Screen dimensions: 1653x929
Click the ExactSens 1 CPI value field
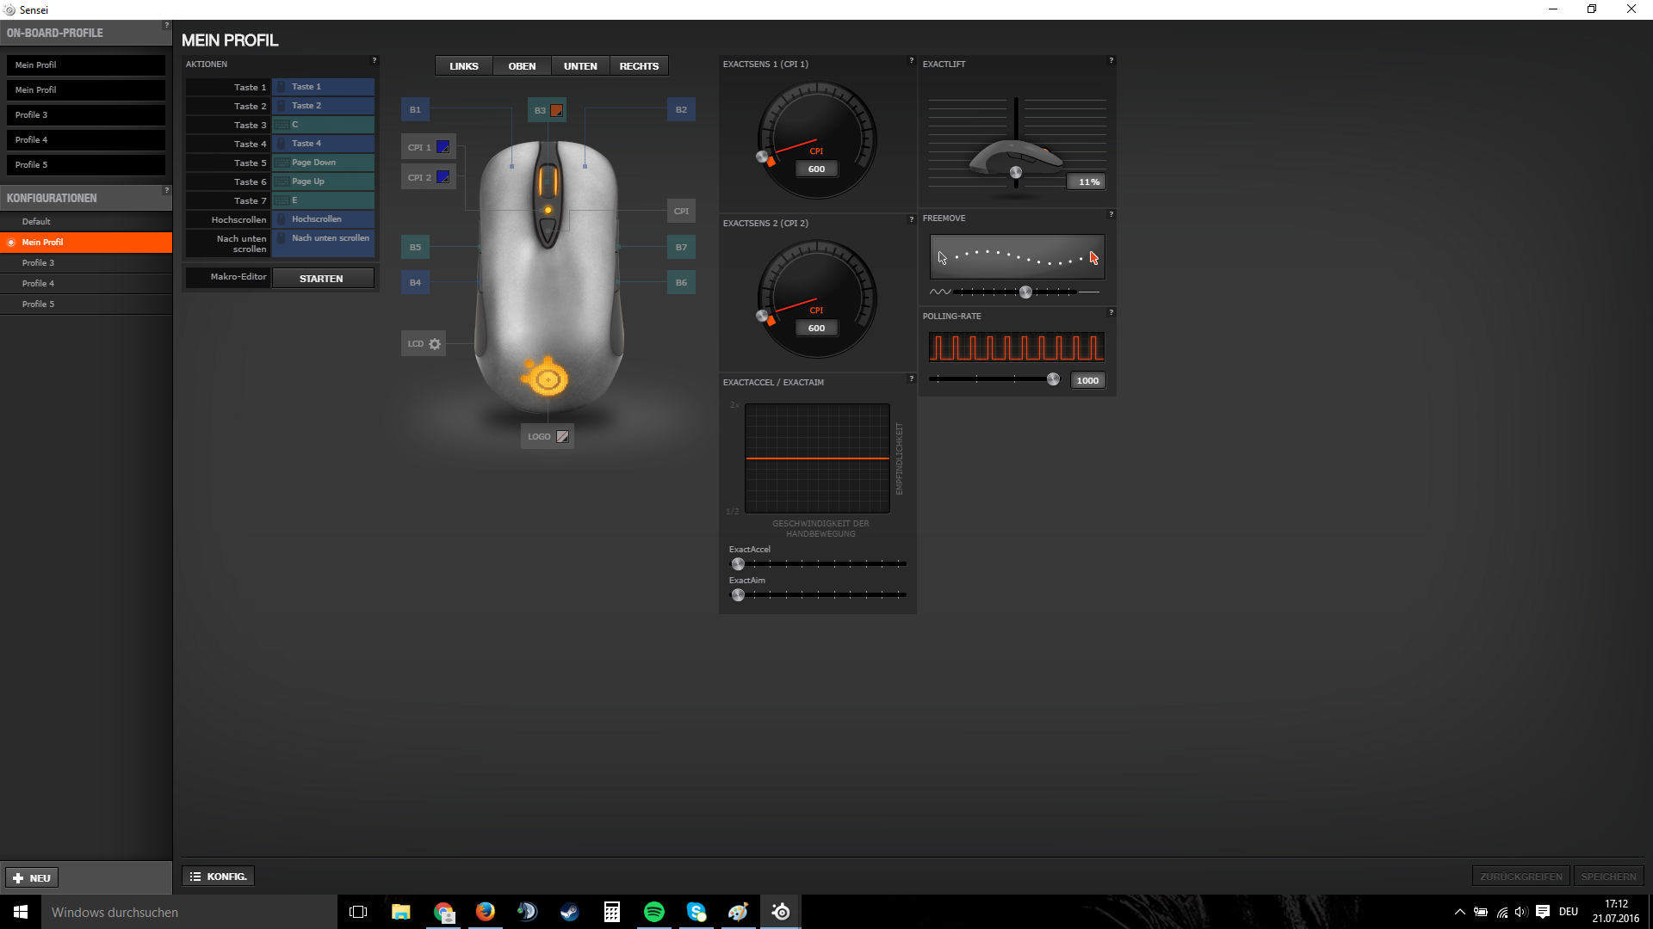[816, 169]
